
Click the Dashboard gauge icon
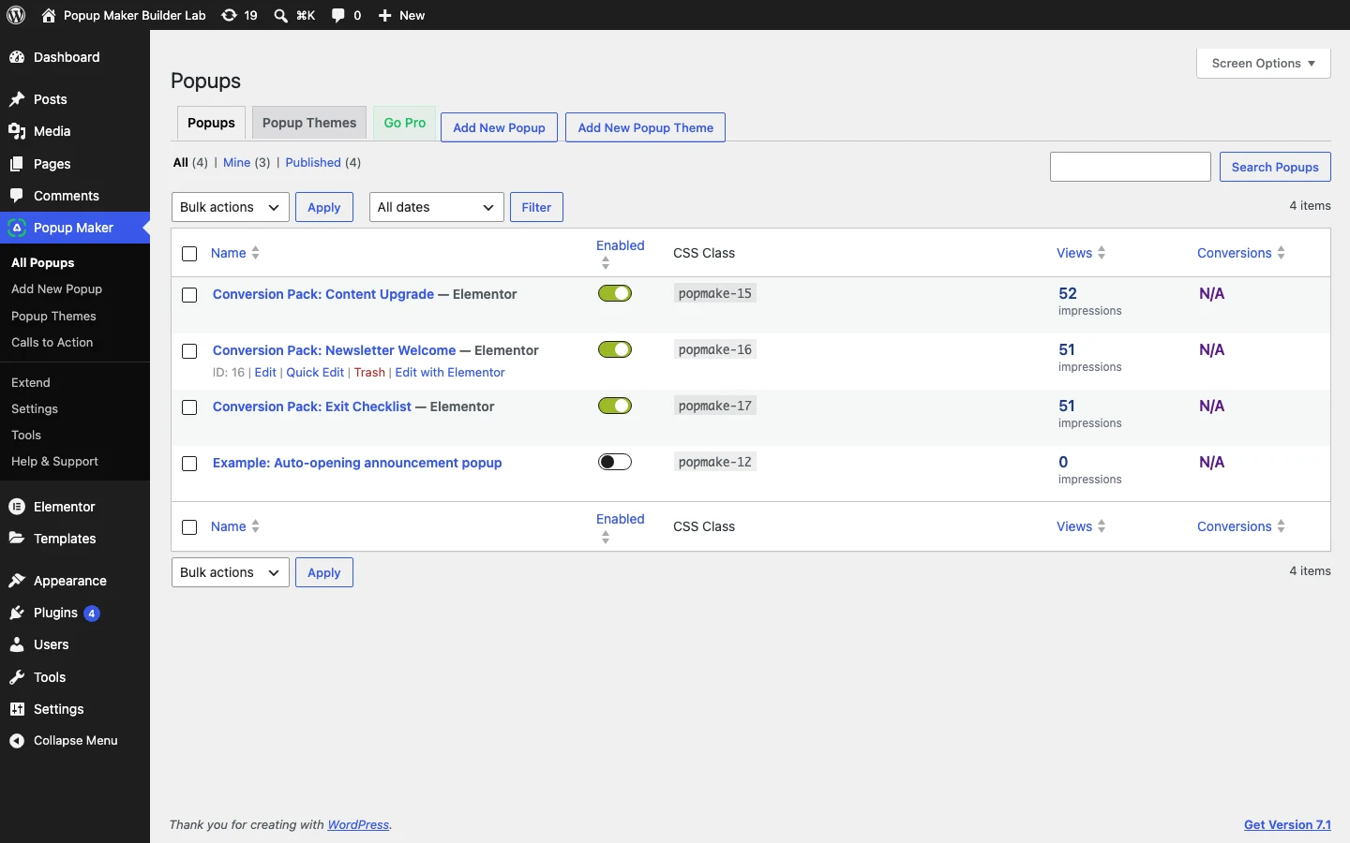(x=17, y=57)
